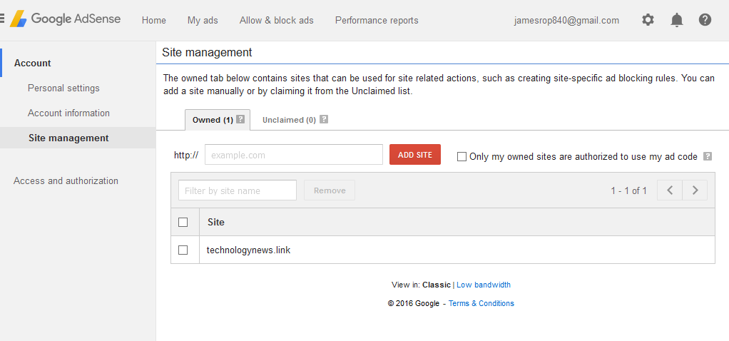
Task: Open the Low bandwidth view link
Action: pyautogui.click(x=484, y=285)
